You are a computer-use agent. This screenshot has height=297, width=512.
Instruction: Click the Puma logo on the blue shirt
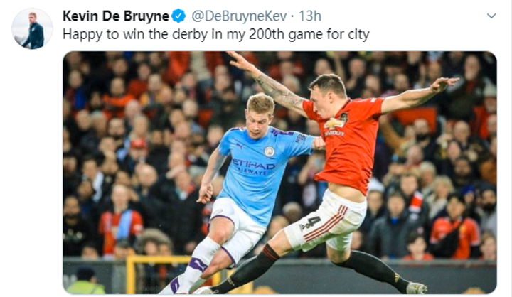click(240, 146)
